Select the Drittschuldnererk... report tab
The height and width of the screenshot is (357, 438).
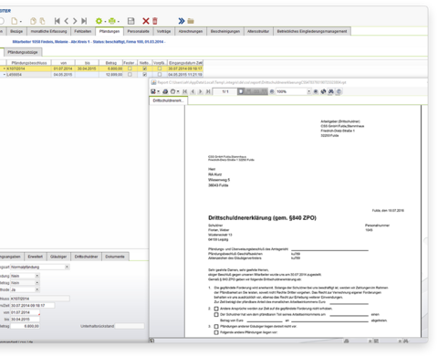pyautogui.click(x=168, y=100)
